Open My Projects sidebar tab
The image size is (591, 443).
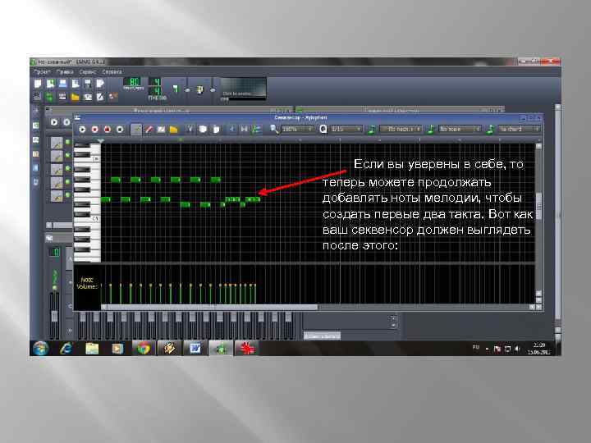[x=36, y=125]
